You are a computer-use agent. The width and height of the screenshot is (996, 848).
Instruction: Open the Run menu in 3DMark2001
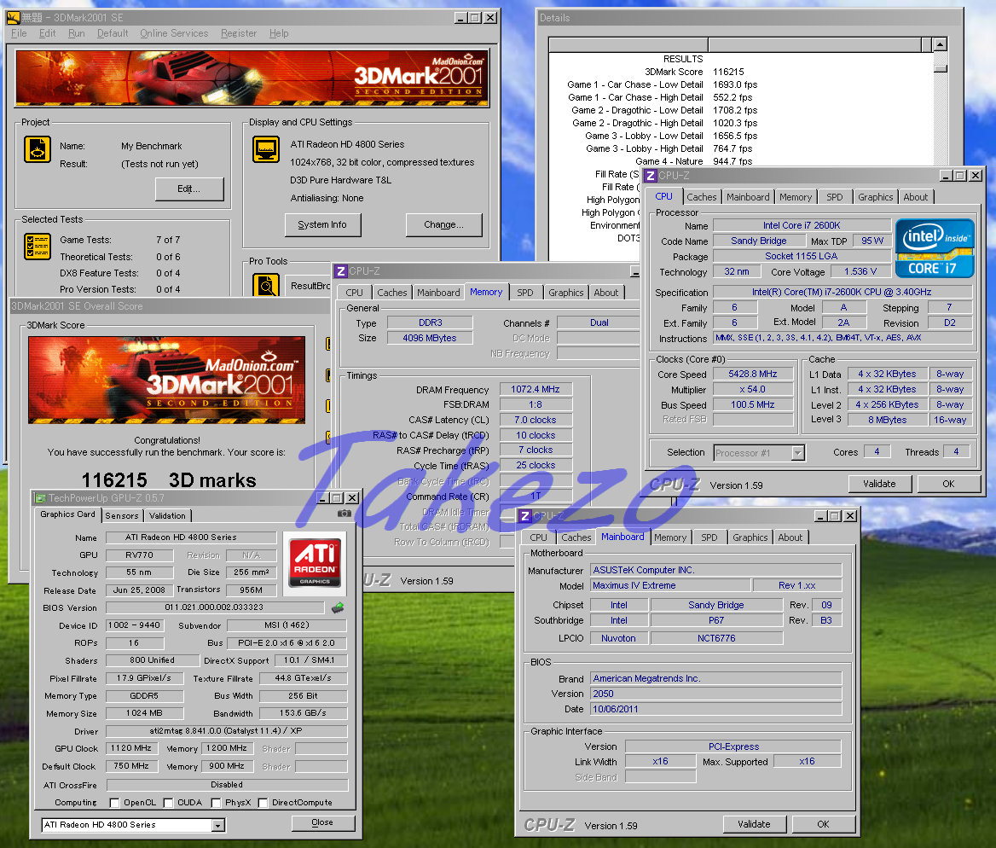pos(77,33)
